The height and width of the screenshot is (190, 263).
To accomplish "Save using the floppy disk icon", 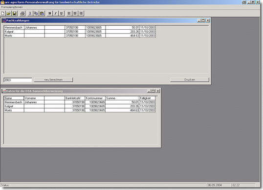I will [15, 13].
